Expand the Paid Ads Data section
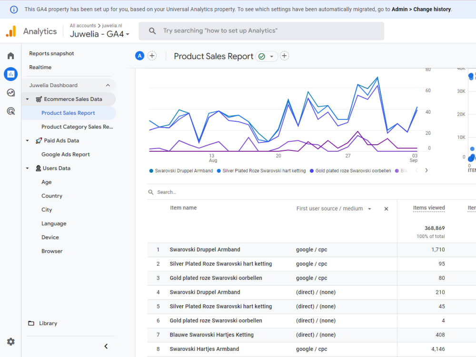 28,140
